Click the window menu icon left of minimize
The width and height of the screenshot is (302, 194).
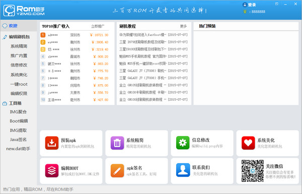(276, 4)
